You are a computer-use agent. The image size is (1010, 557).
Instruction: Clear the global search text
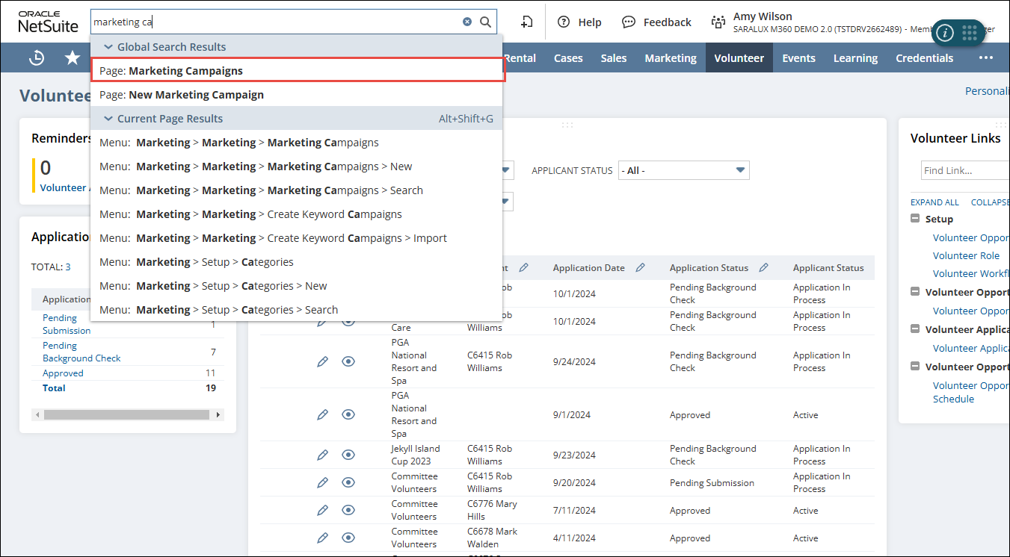pyautogui.click(x=467, y=22)
